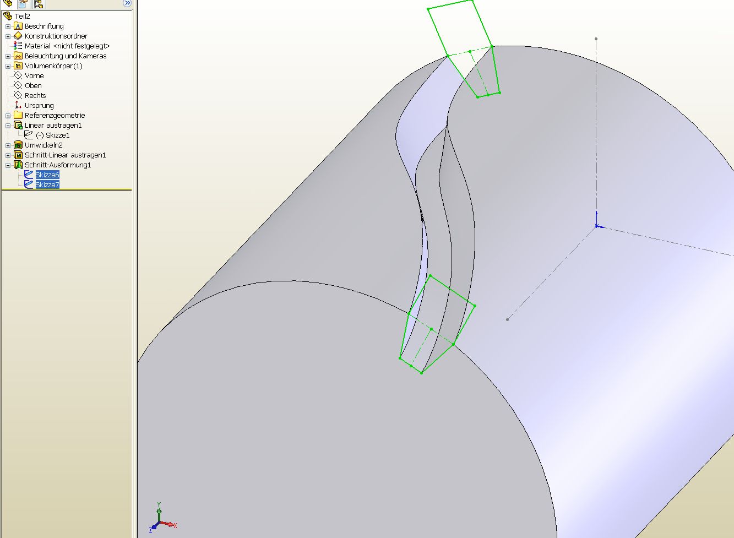The width and height of the screenshot is (734, 538).
Task: Select the Vorne plane icon
Action: point(18,75)
